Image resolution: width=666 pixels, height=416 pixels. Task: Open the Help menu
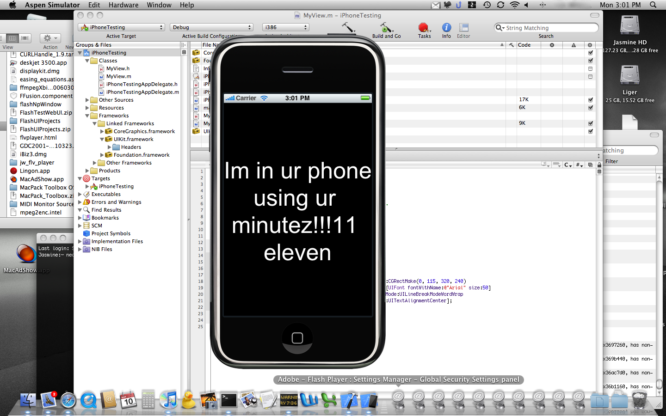click(x=187, y=5)
